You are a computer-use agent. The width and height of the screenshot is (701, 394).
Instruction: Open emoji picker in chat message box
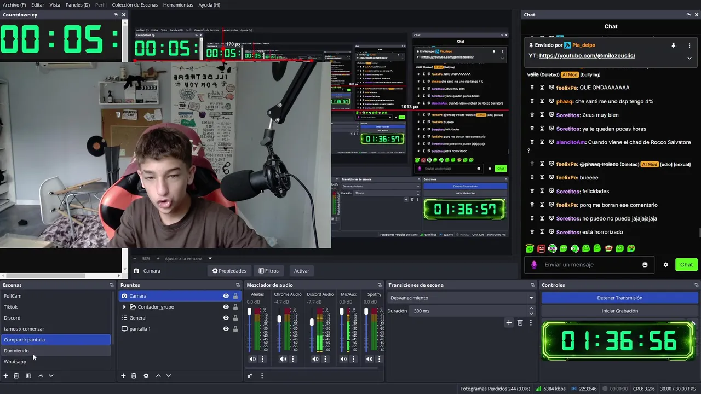tap(645, 265)
